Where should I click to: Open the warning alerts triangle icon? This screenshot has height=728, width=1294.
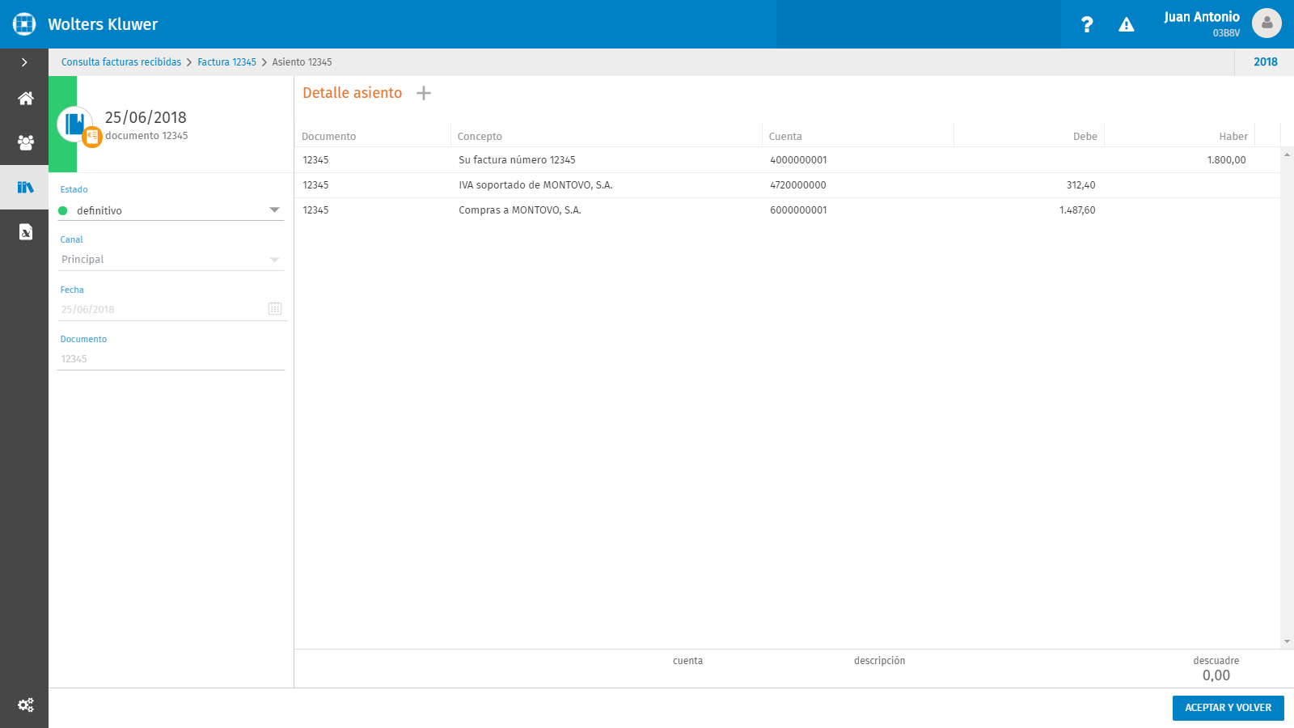[x=1127, y=25]
